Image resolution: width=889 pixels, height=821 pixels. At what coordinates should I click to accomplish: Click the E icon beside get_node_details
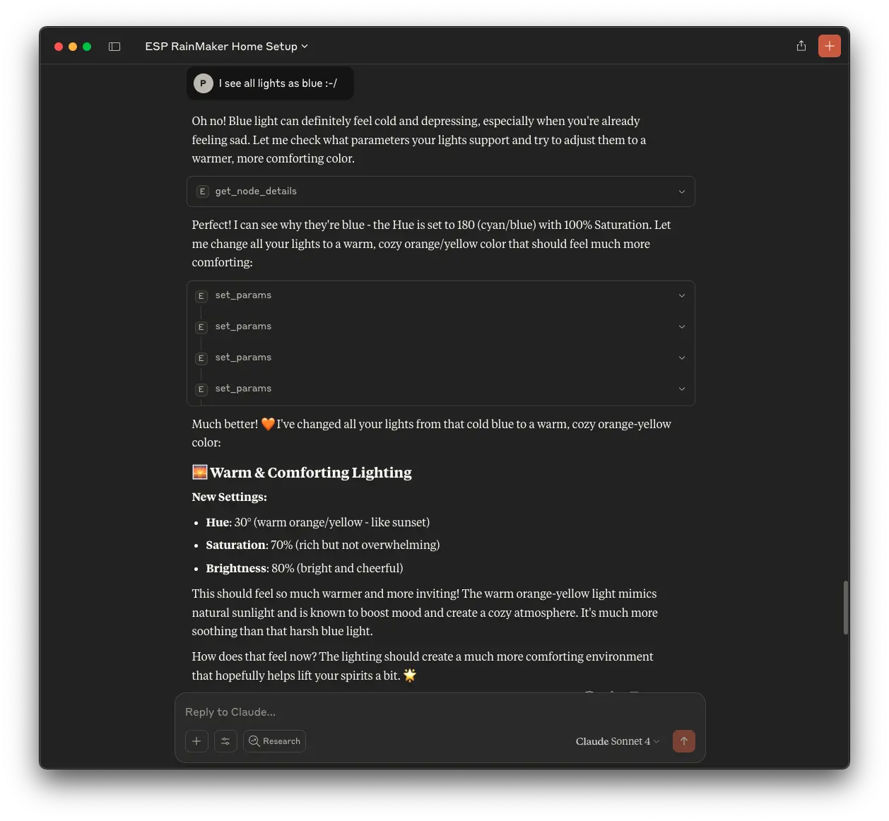click(x=202, y=191)
